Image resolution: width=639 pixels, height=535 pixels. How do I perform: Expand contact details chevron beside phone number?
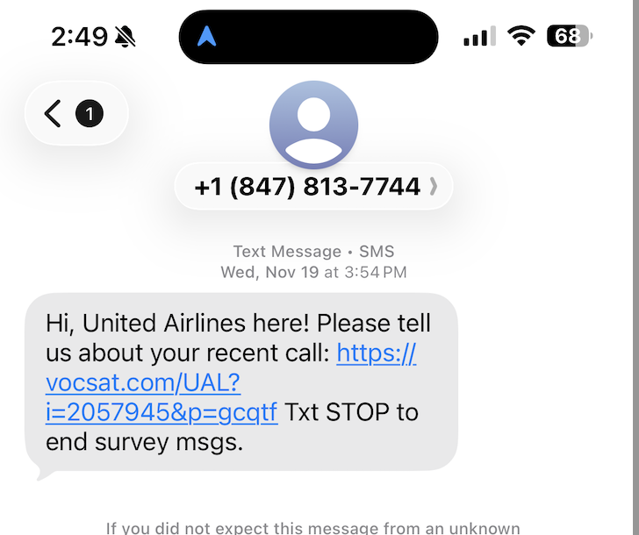point(433,187)
